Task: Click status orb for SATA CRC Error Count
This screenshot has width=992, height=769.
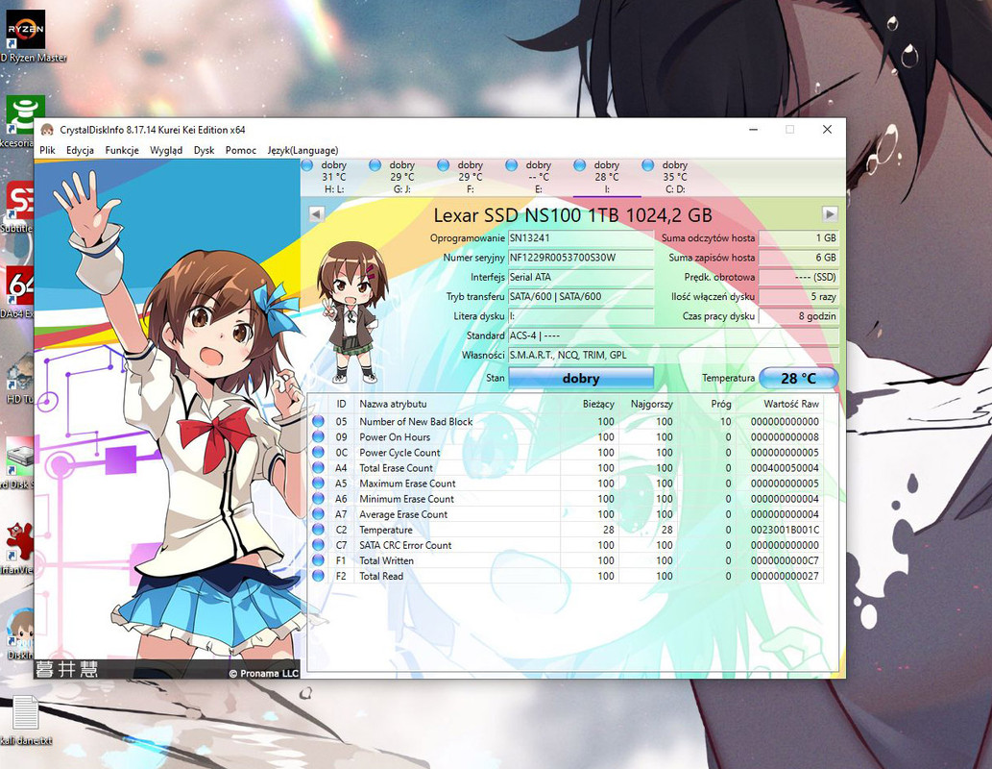Action: [318, 545]
